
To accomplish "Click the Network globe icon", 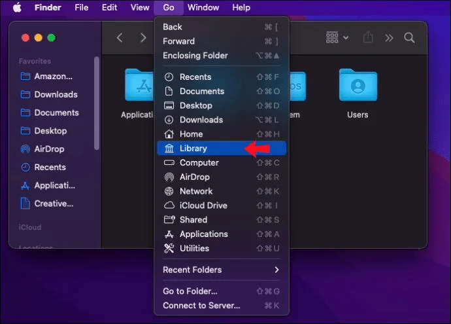I will coord(169,191).
